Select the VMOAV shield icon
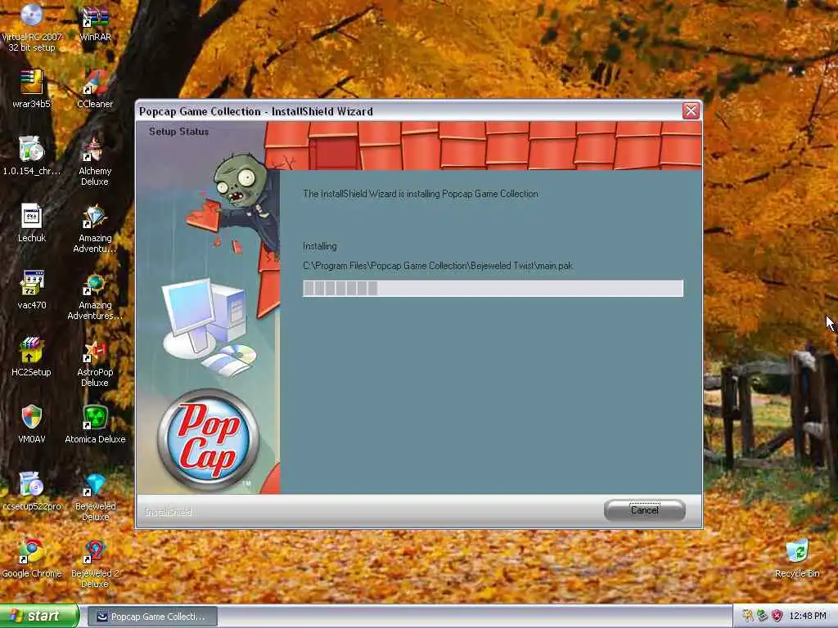The width and height of the screenshot is (838, 628). (x=32, y=424)
